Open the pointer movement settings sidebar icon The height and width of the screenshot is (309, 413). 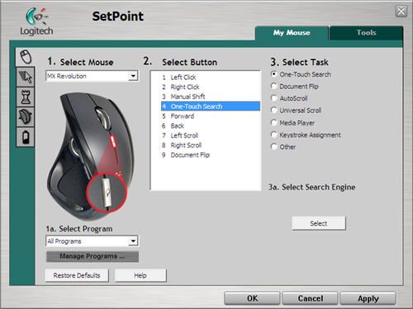click(x=26, y=77)
